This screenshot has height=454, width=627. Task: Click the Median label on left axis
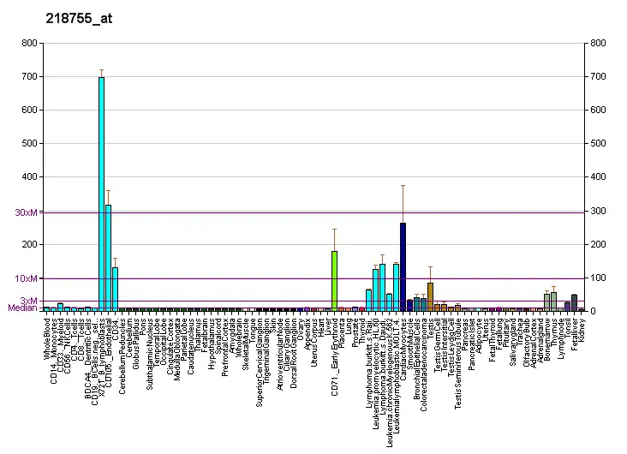[x=22, y=308]
